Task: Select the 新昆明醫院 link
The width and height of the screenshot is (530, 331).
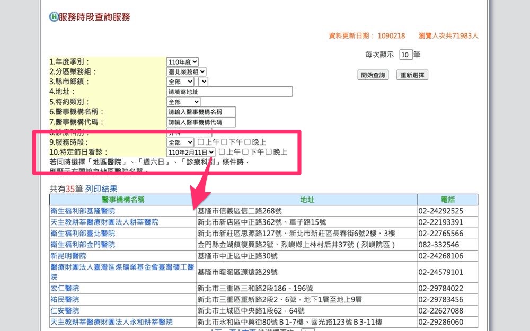Action: point(68,256)
